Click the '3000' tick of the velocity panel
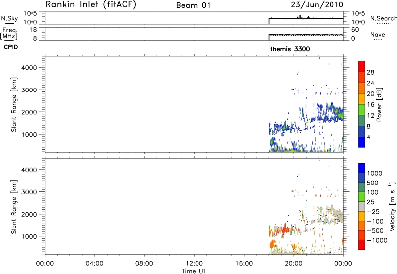 click(29, 192)
